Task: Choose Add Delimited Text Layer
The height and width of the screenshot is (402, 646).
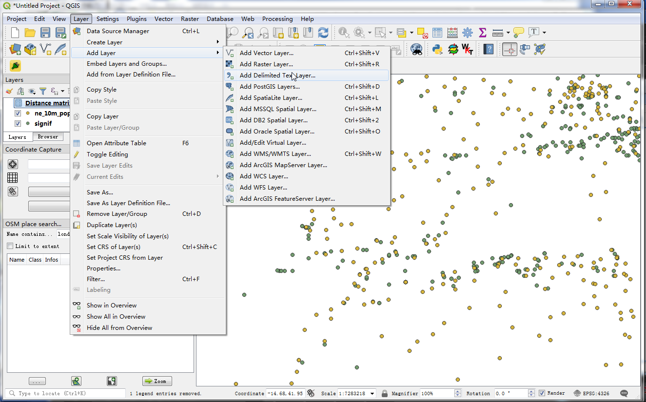Action: click(306, 76)
